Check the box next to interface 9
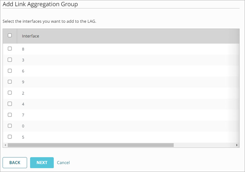This screenshot has height=172, width=245. [x=10, y=82]
